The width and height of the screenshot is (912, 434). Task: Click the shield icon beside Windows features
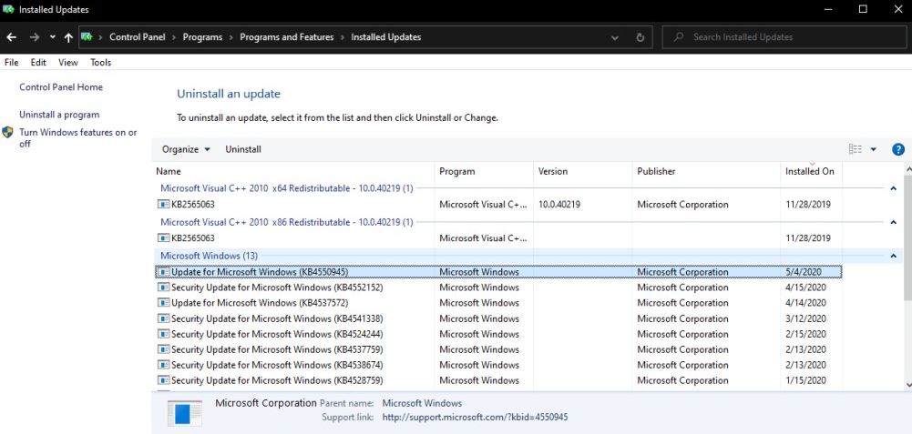click(x=7, y=133)
